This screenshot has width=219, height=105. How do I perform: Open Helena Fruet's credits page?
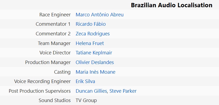click(90, 43)
